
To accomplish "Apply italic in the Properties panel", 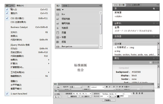I will pyautogui.click(x=110, y=87).
